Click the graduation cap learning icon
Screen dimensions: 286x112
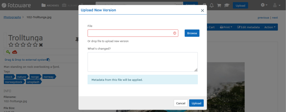[227, 5]
